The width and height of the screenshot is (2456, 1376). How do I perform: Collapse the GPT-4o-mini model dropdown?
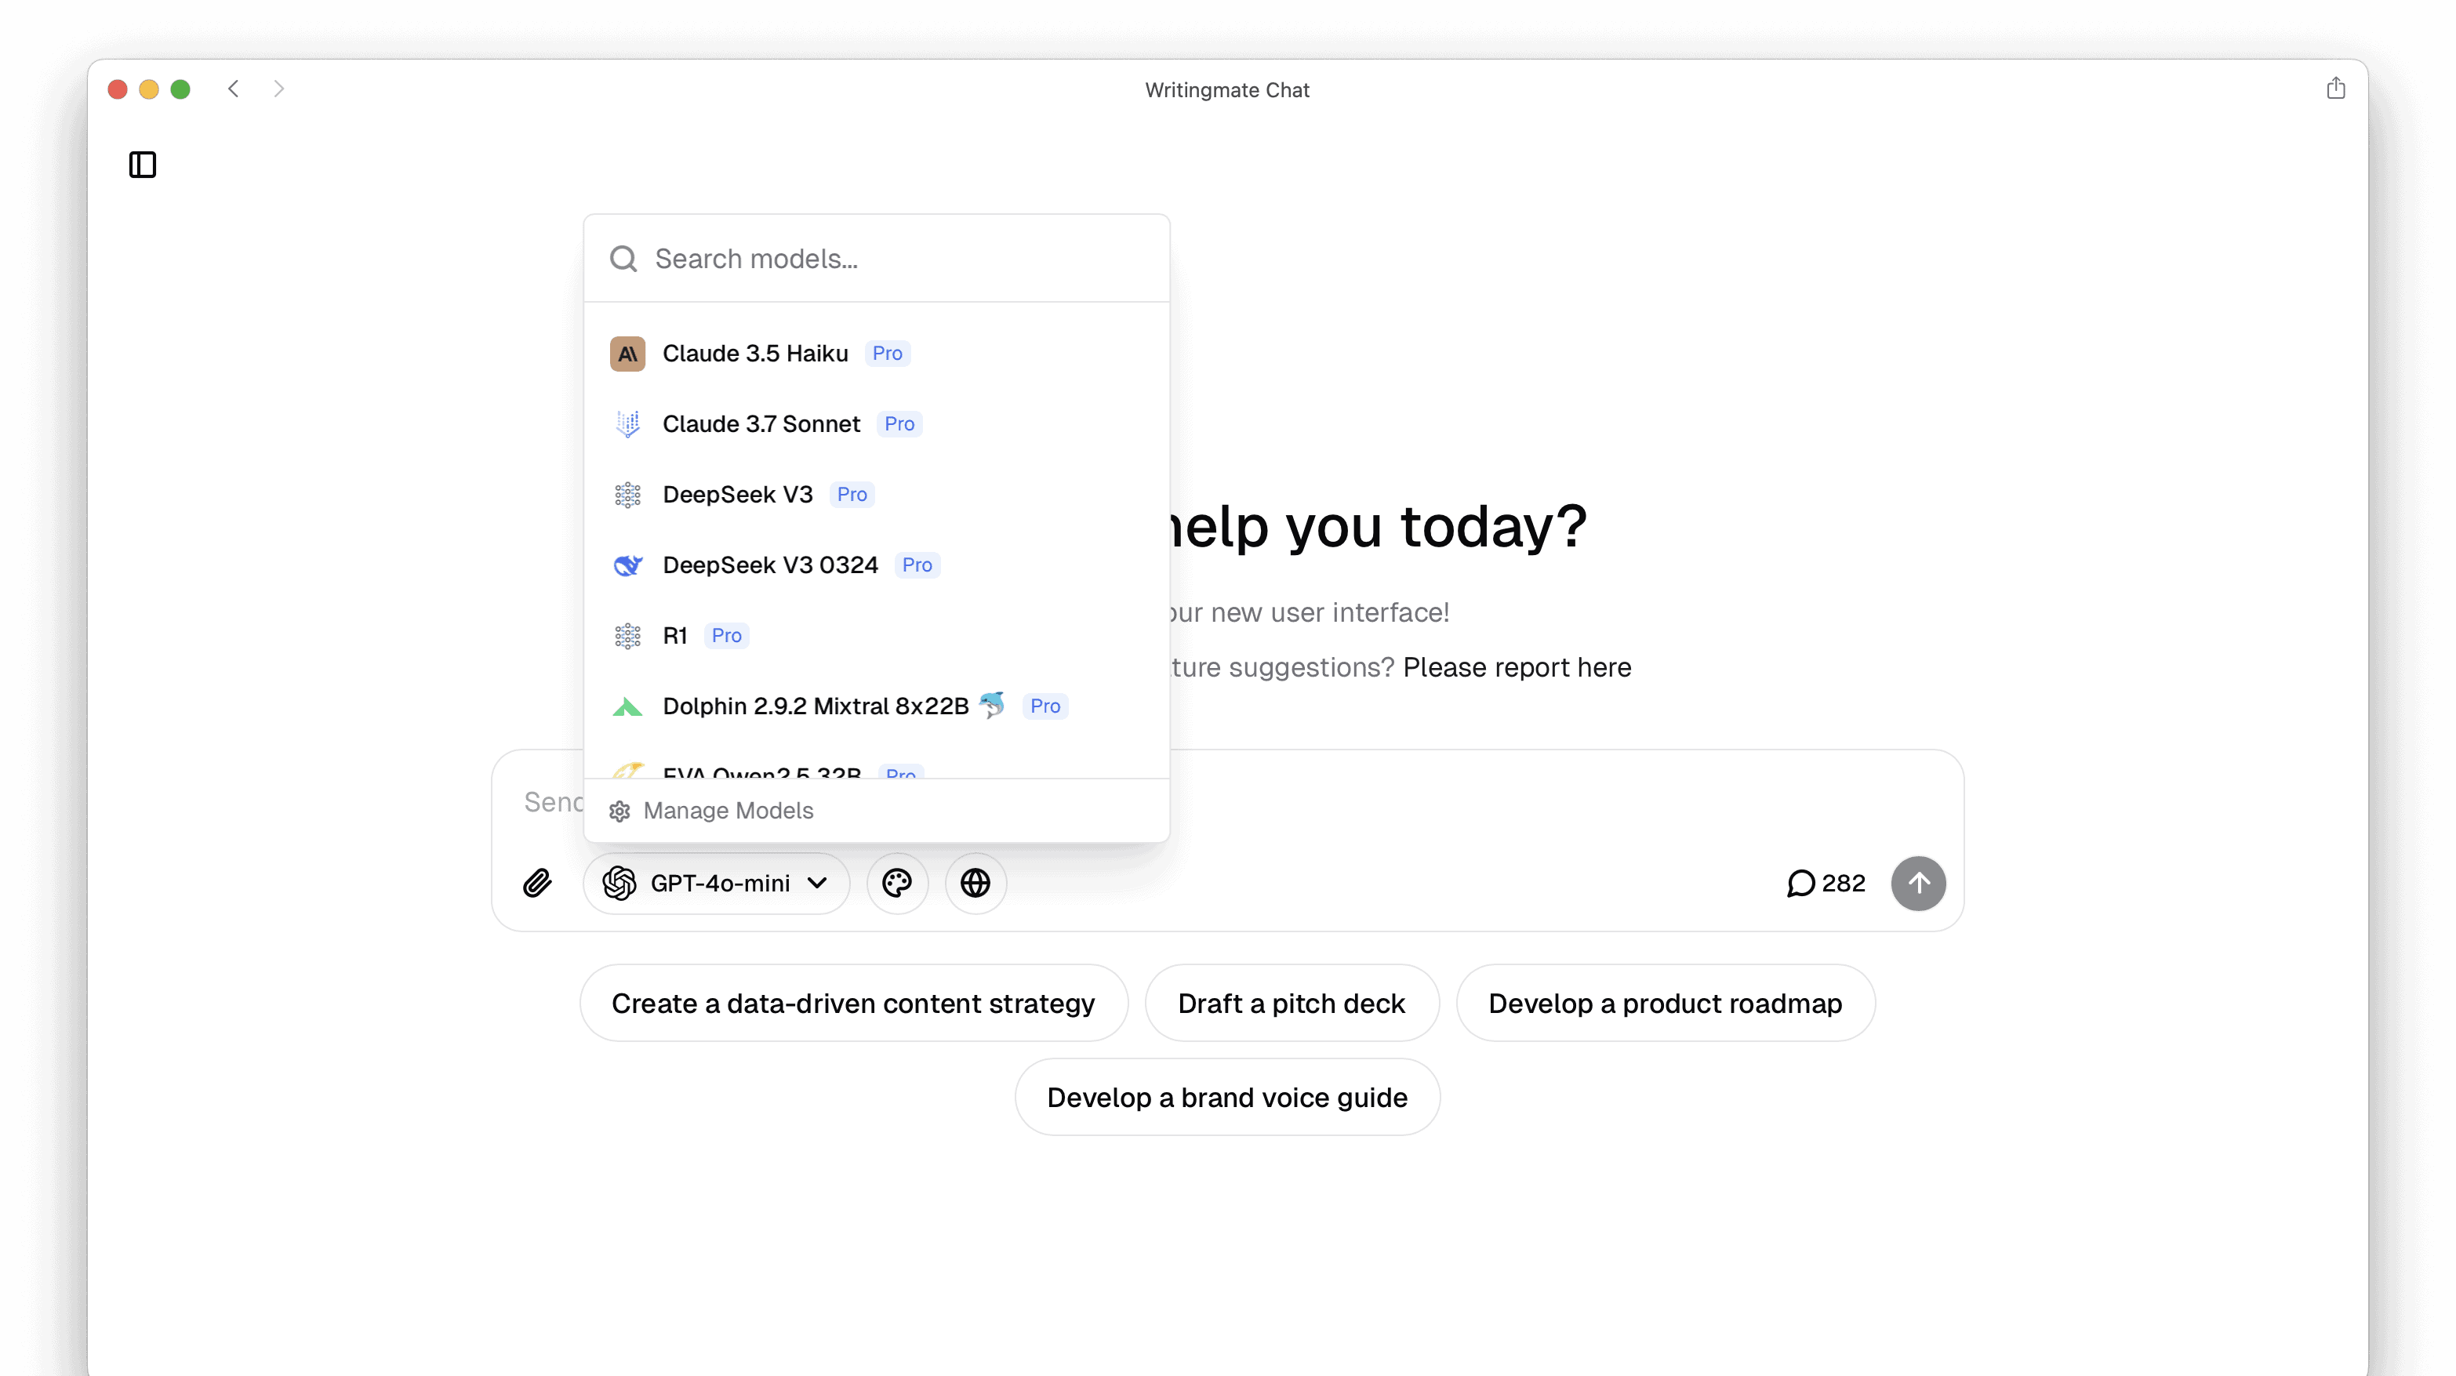716,883
